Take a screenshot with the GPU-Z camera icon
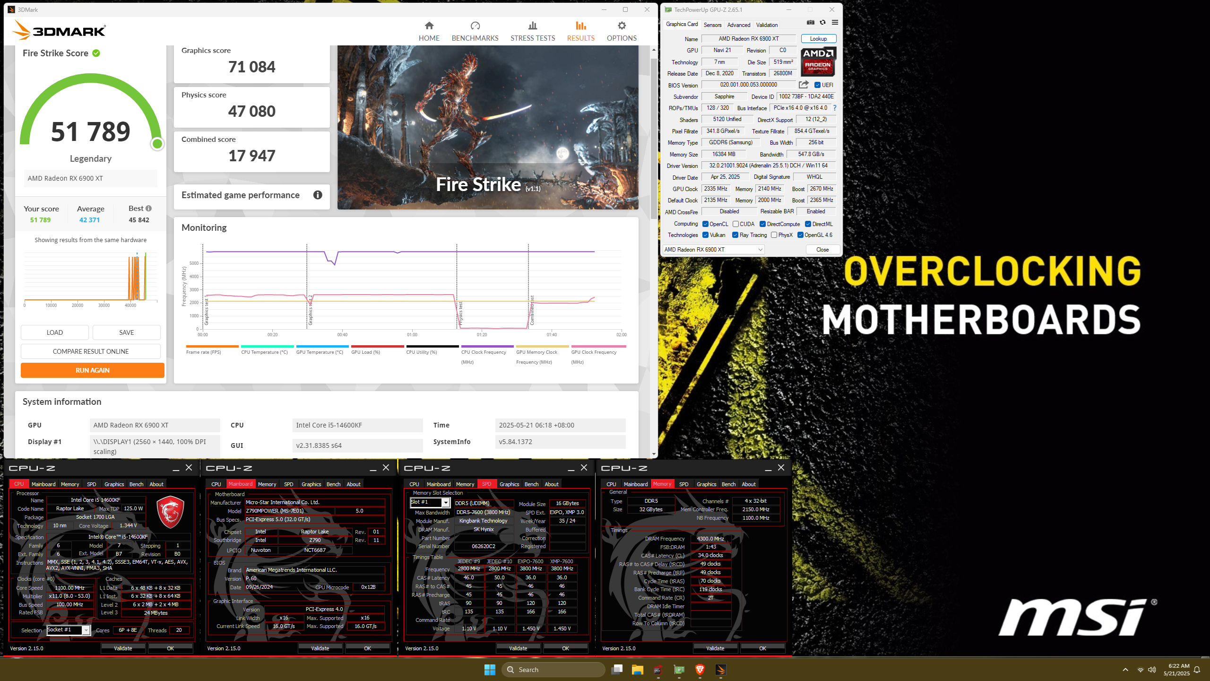The width and height of the screenshot is (1210, 681). tap(810, 22)
